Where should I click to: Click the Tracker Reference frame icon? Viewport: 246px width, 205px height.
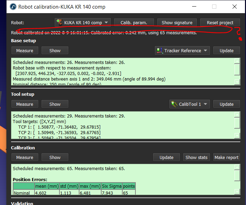(x=160, y=51)
